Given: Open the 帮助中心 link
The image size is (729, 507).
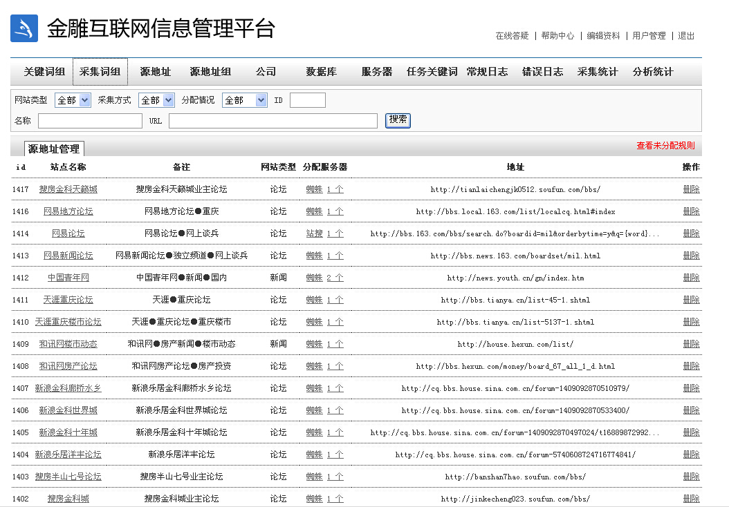Looking at the screenshot, I should (557, 36).
